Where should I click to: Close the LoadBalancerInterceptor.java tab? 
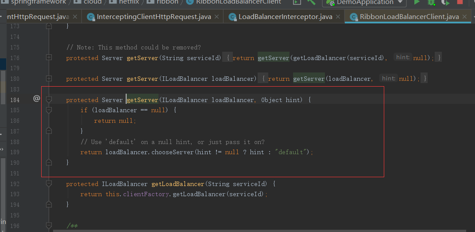tap(338, 17)
